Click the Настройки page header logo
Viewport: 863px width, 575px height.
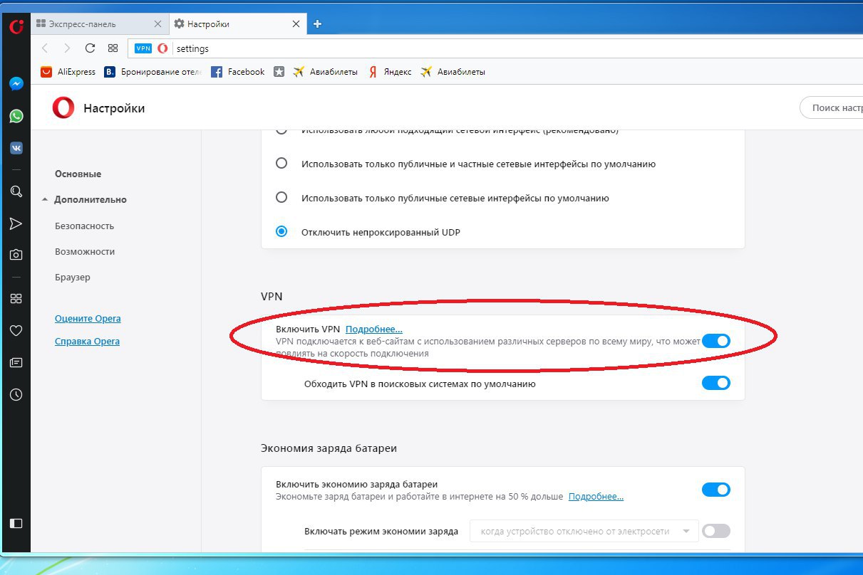tap(63, 108)
